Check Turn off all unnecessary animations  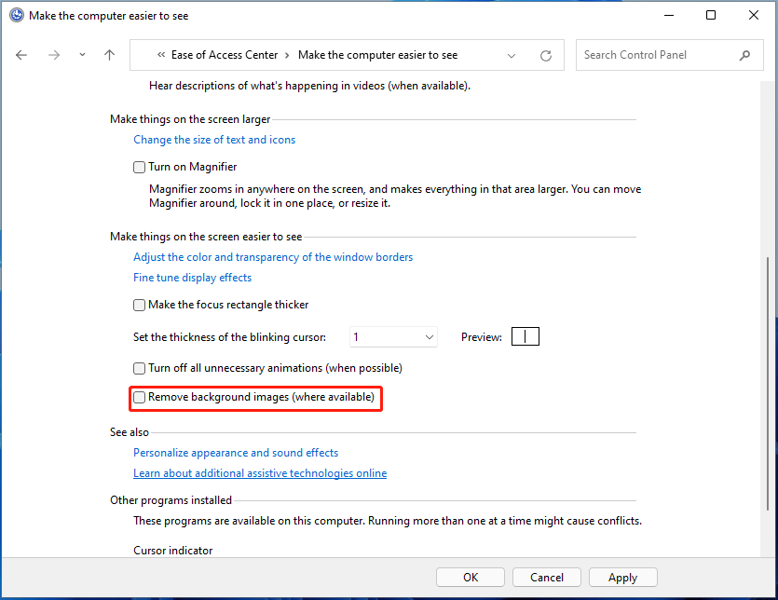139,368
